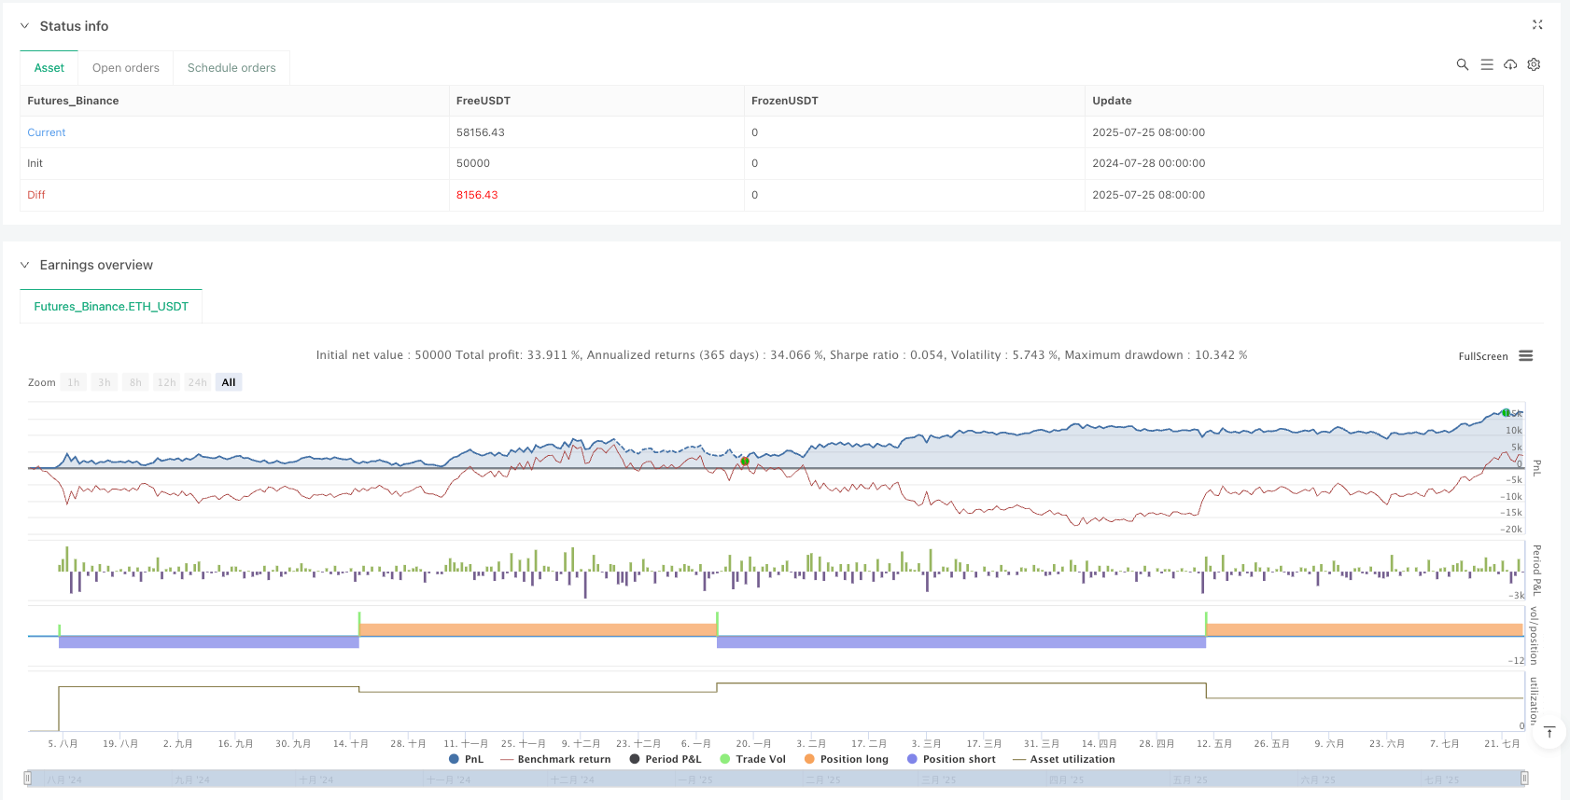Open the chart hamburger menu next to FullScreen
The width and height of the screenshot is (1570, 800).
(1526, 356)
